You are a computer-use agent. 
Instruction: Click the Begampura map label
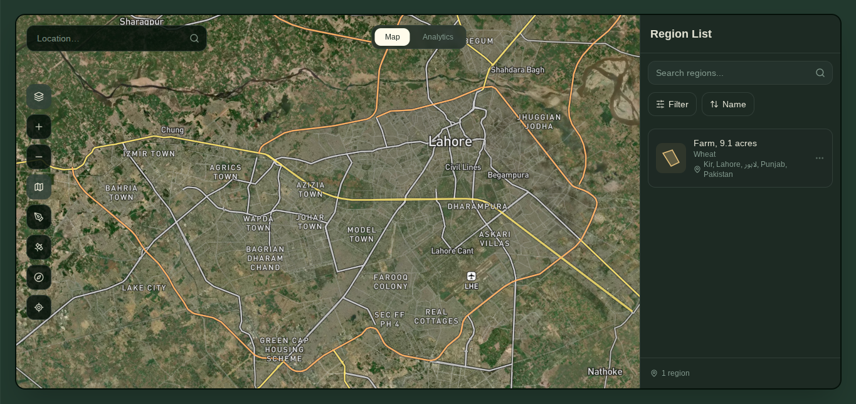pyautogui.click(x=508, y=175)
